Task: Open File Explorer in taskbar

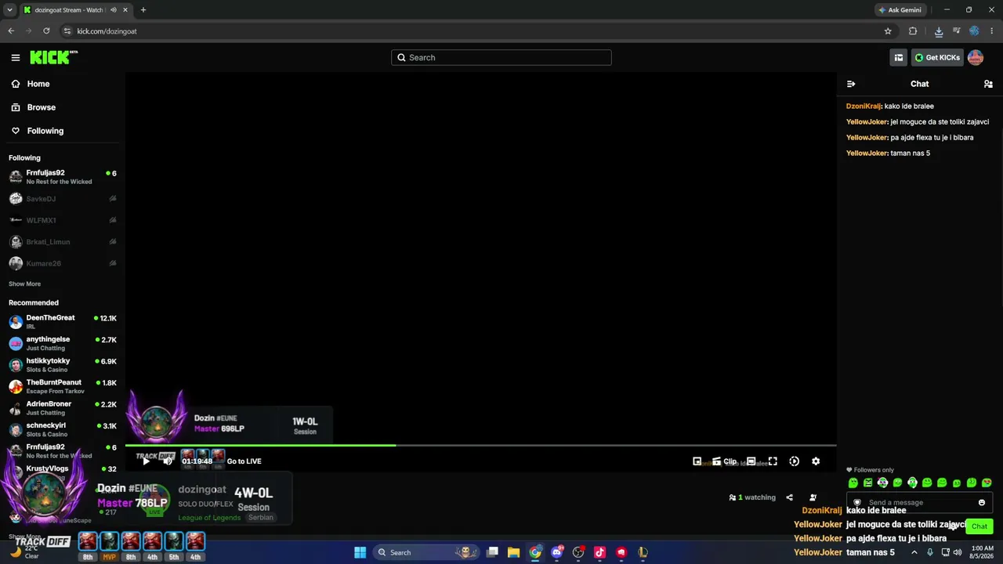Action: click(513, 552)
